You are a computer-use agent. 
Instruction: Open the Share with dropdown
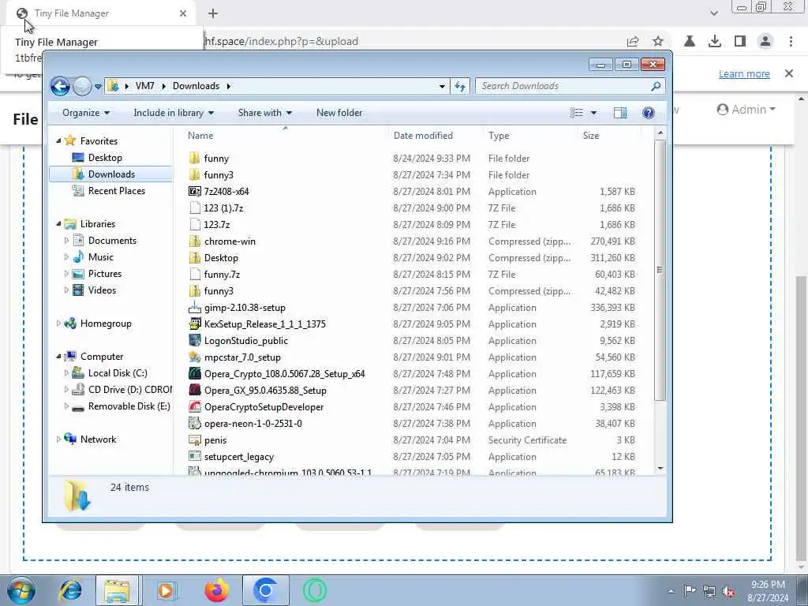(x=265, y=113)
